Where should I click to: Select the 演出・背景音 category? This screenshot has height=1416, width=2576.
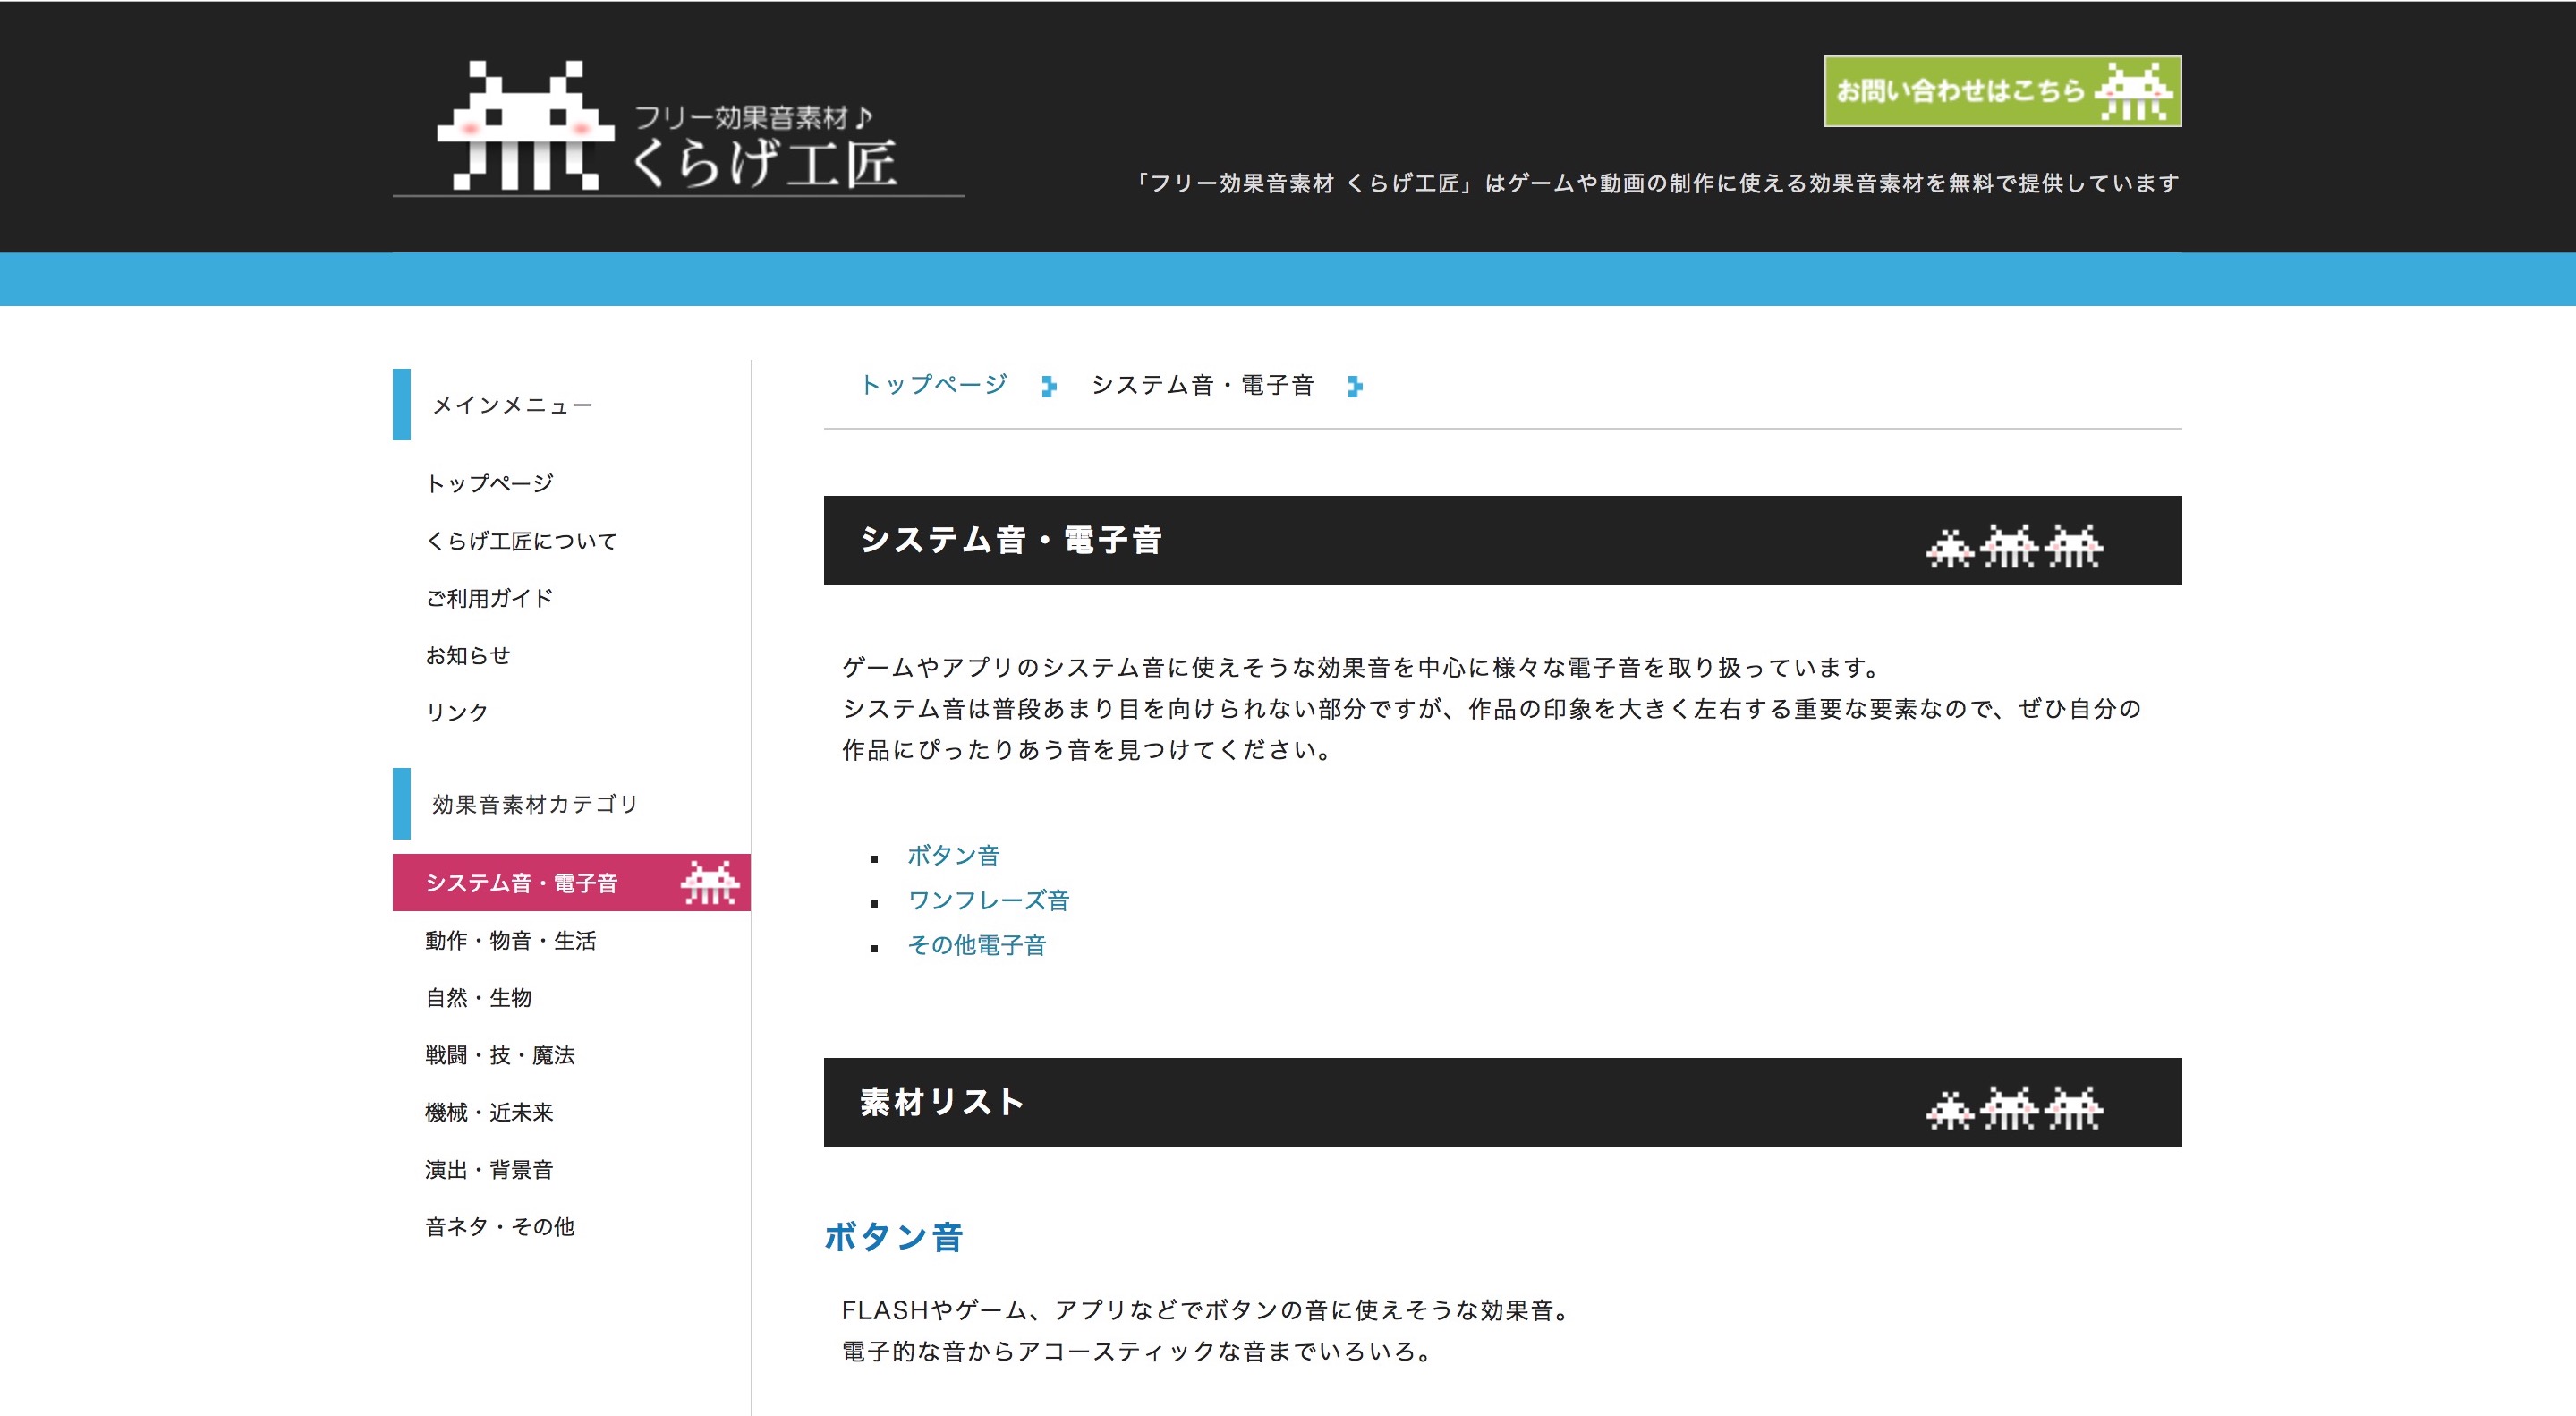[x=489, y=1169]
